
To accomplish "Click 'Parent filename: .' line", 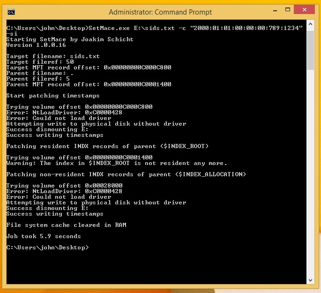I will (40, 73).
